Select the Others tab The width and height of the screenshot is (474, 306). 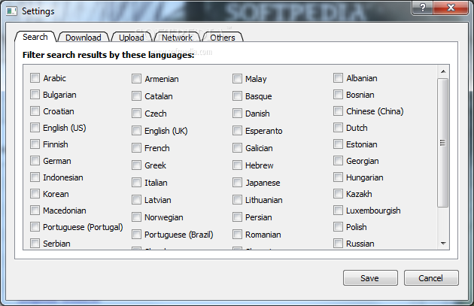coord(223,38)
